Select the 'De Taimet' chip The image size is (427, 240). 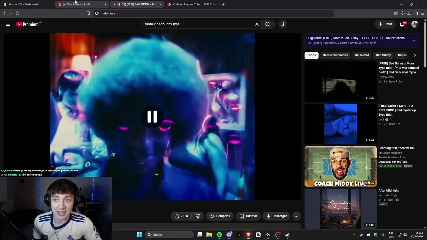click(362, 55)
